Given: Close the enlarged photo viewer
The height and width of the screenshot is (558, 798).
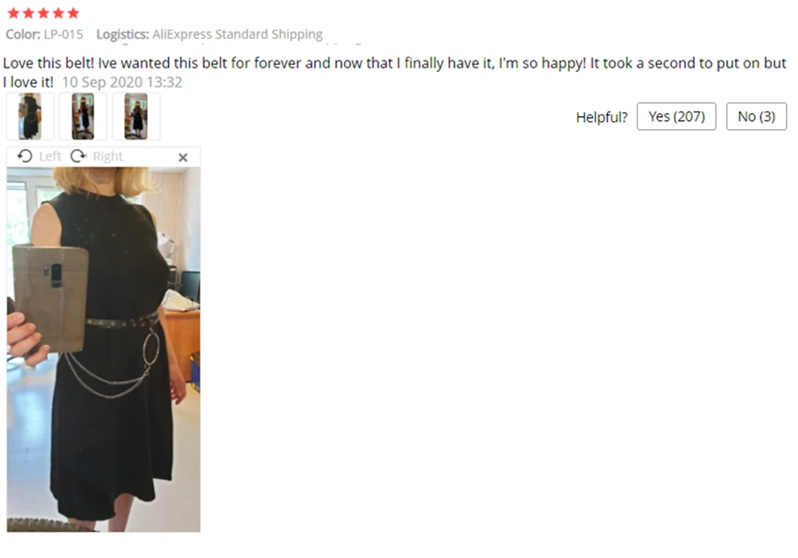Looking at the screenshot, I should point(183,158).
